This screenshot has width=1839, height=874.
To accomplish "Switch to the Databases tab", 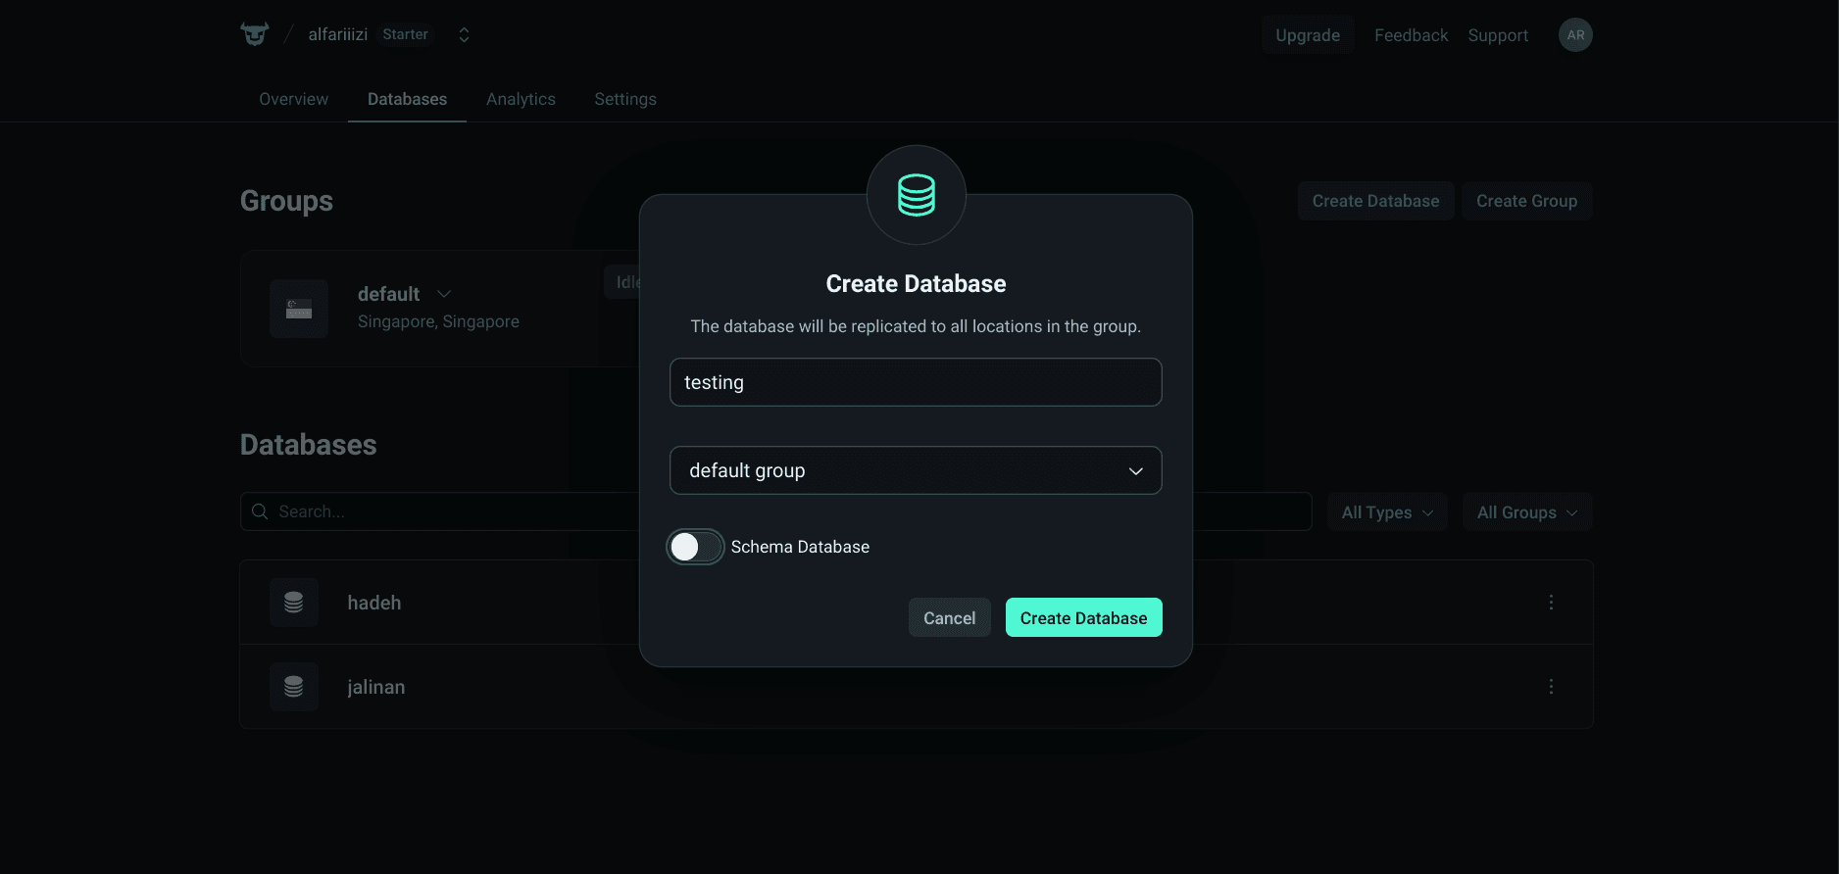I will tap(407, 99).
